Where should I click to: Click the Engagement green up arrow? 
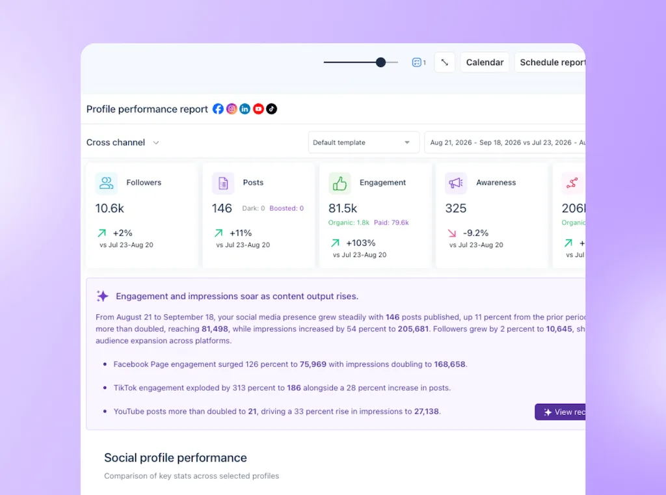335,243
